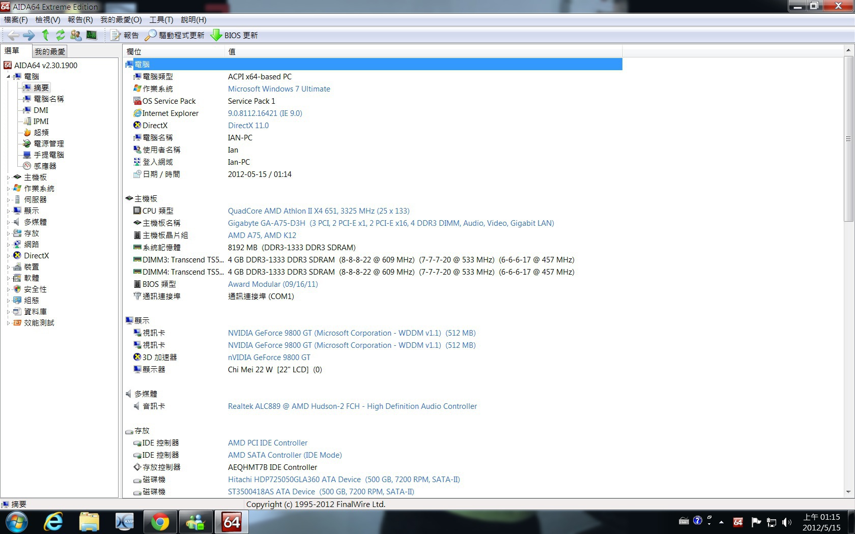This screenshot has height=534, width=855.
Task: Open Hitachi HDP725050GLA360 ATA Device link
Action: pos(344,480)
